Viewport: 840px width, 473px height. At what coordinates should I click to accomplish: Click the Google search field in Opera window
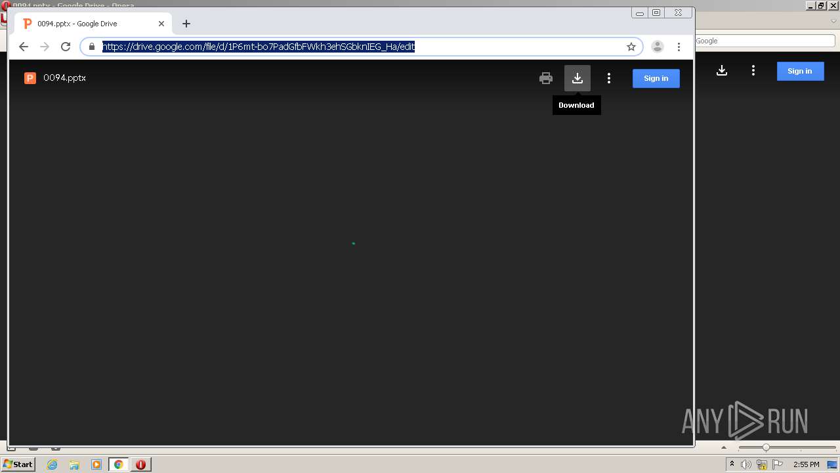[765, 41]
